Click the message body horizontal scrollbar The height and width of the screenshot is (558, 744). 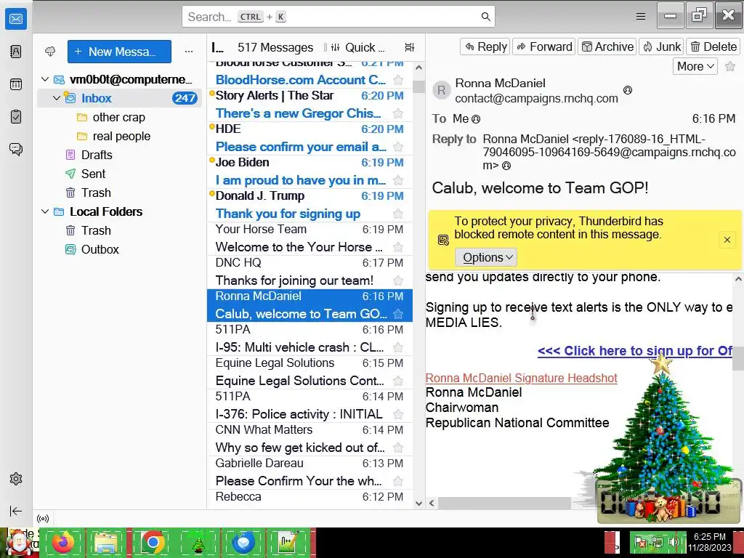(x=504, y=503)
